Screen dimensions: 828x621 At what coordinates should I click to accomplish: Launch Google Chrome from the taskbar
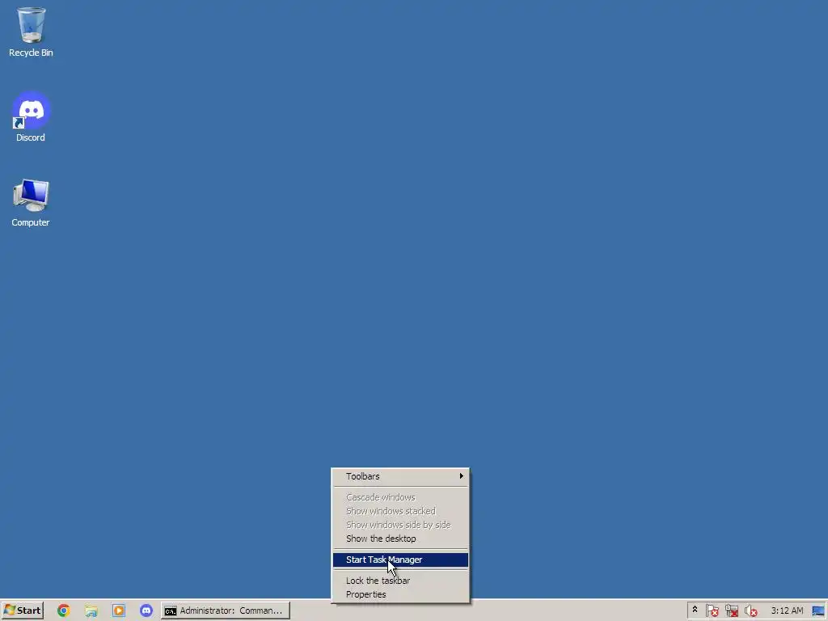click(63, 610)
